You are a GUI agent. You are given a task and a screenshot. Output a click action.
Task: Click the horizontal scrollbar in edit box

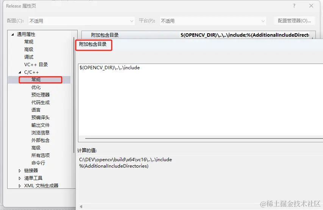(204, 138)
